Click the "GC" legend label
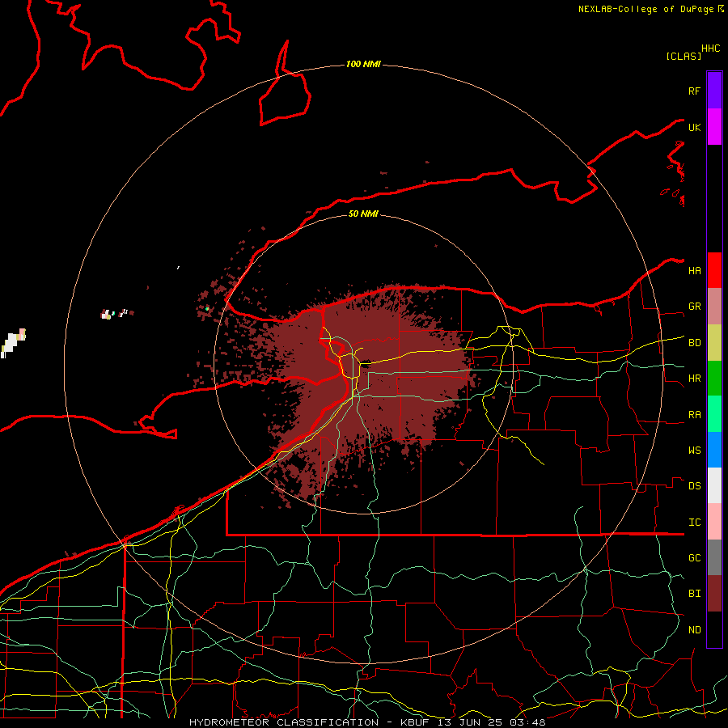Viewport: 728px width, 728px height. point(694,558)
